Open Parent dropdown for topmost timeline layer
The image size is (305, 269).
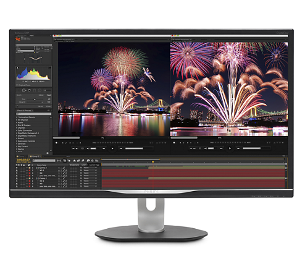[x=90, y=168]
